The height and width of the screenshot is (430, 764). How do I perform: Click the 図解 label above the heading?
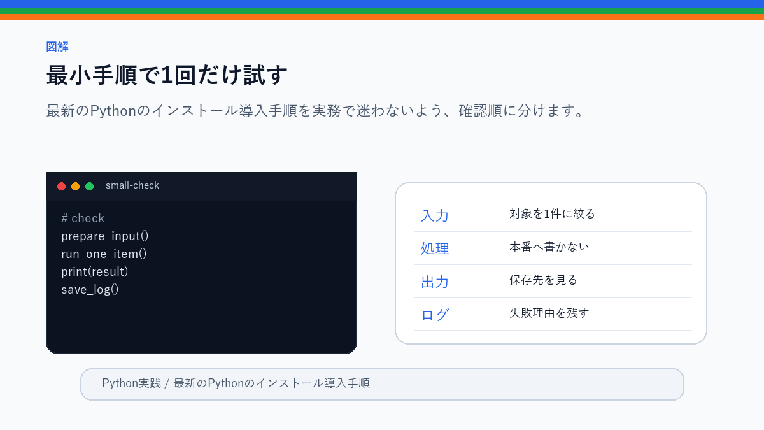pyautogui.click(x=57, y=47)
